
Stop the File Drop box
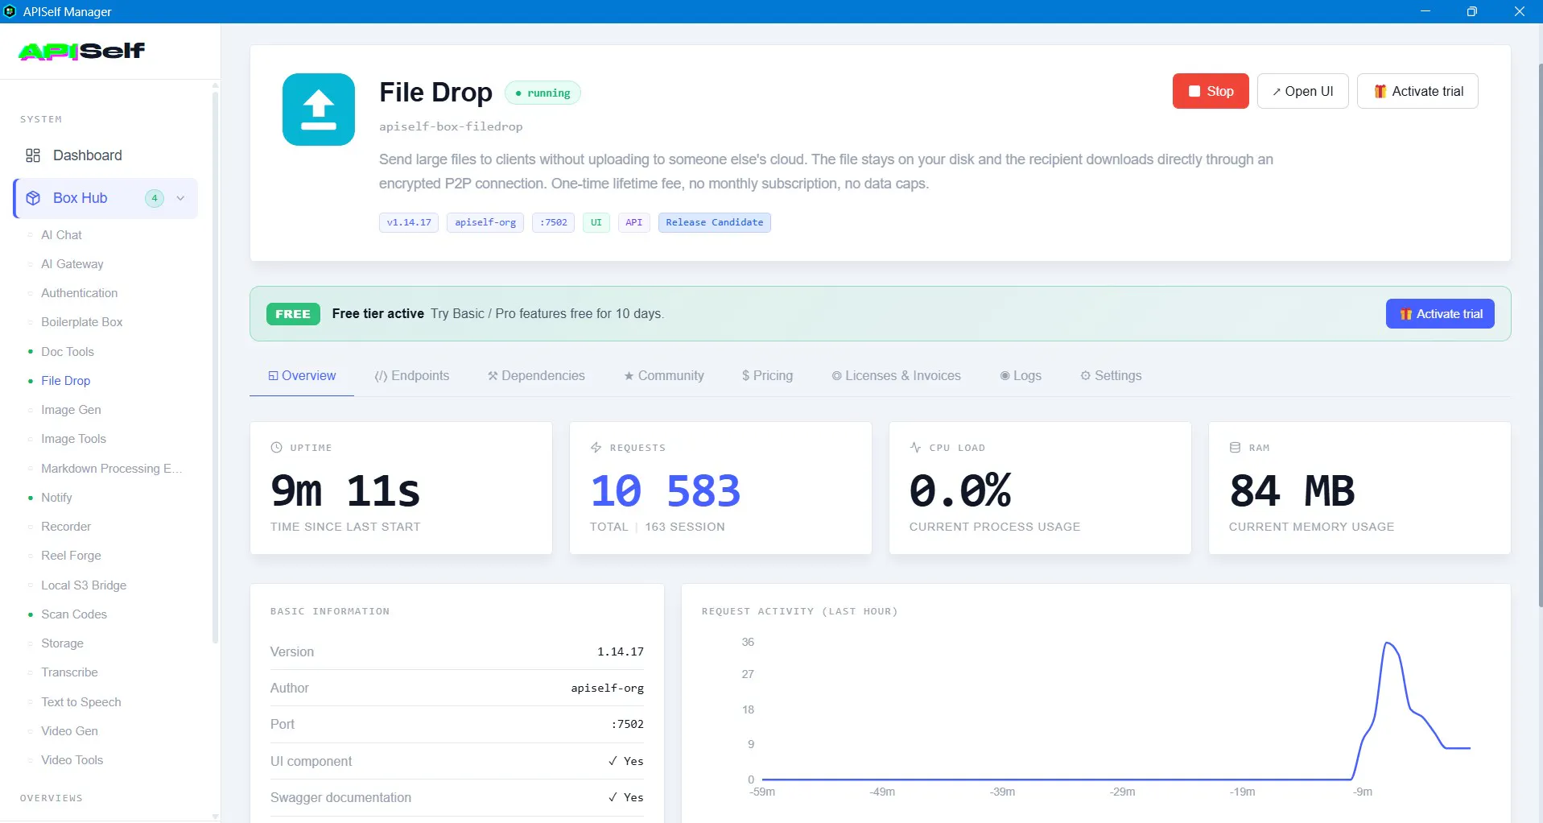tap(1211, 91)
